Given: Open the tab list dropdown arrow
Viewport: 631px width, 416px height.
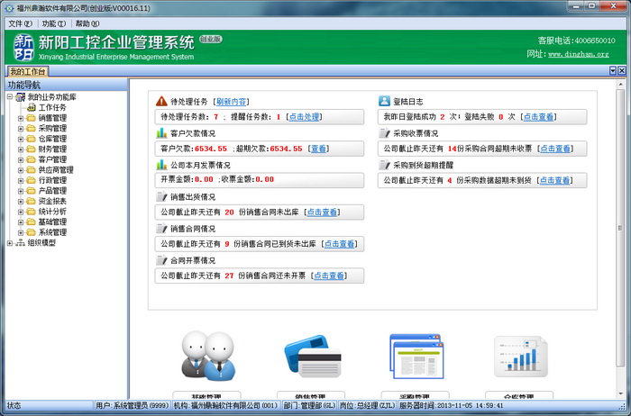Looking at the screenshot, I should 613,71.
